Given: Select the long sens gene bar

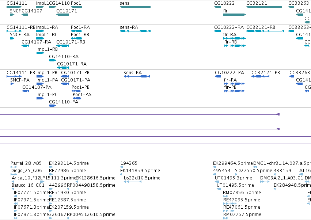Looking at the screenshot, I should [135, 7].
